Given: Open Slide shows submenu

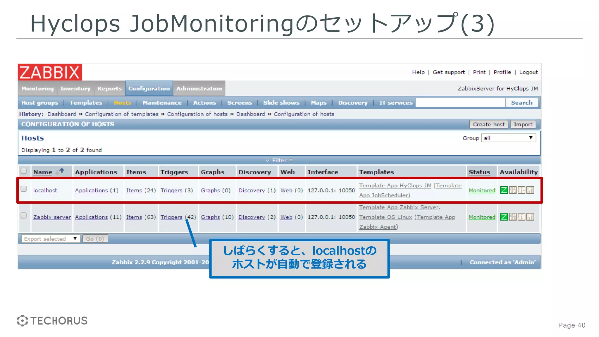Looking at the screenshot, I should click(x=281, y=103).
